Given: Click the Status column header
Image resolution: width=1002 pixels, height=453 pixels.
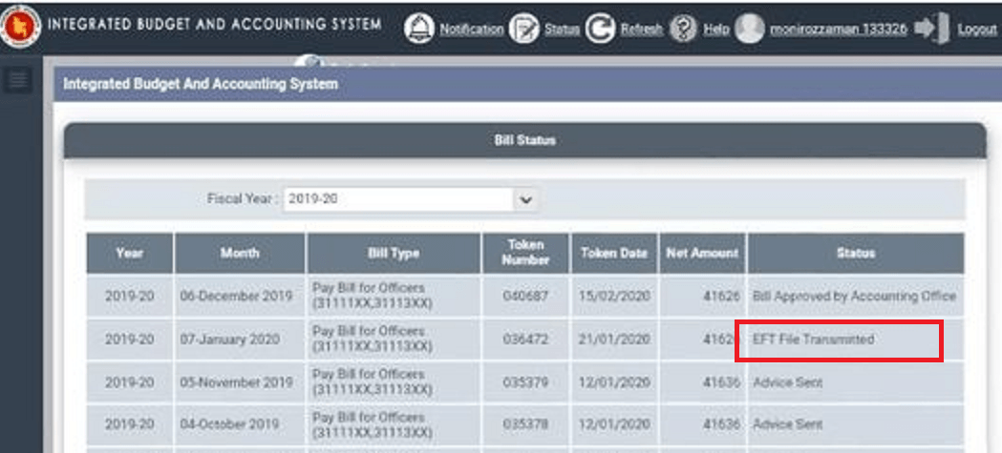Looking at the screenshot, I should pos(855,253).
